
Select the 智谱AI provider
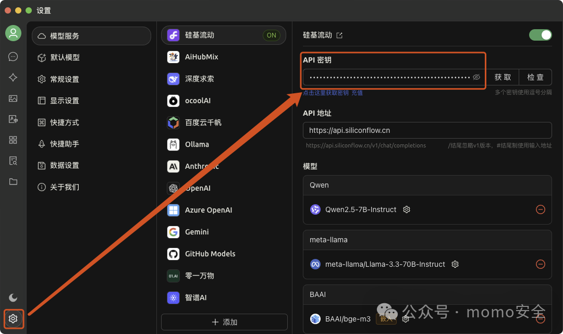point(223,298)
